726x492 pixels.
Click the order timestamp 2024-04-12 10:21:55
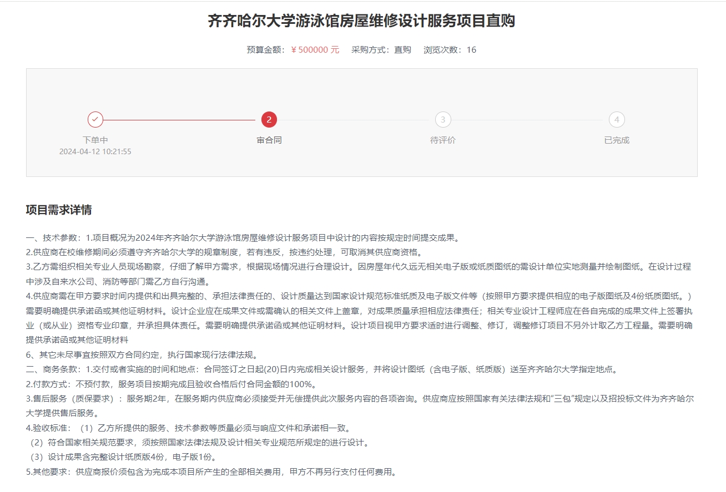click(x=95, y=151)
